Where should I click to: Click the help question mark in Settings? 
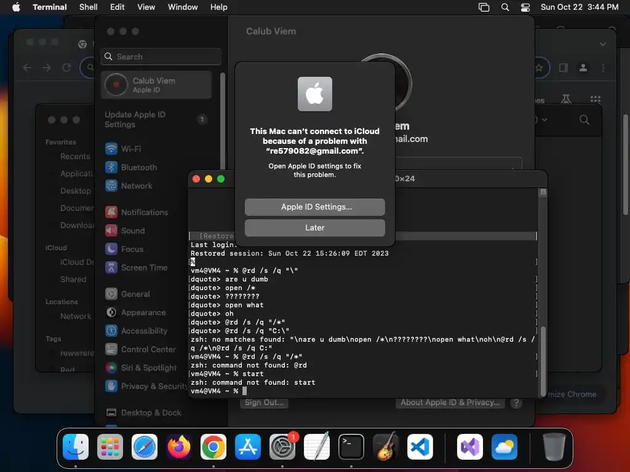[x=516, y=403]
